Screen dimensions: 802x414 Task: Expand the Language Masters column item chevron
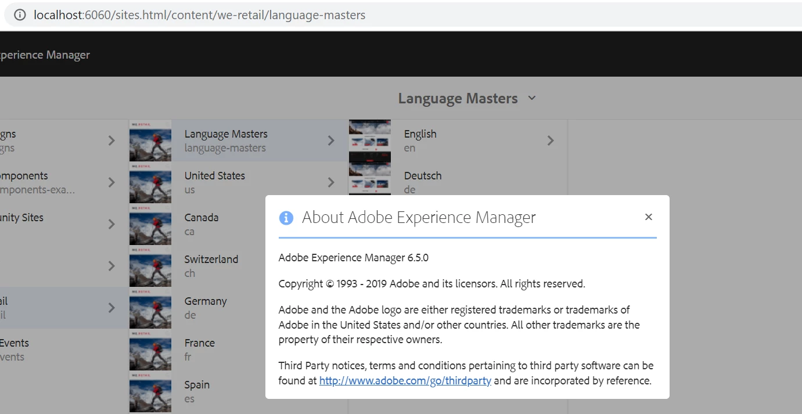pyautogui.click(x=331, y=141)
